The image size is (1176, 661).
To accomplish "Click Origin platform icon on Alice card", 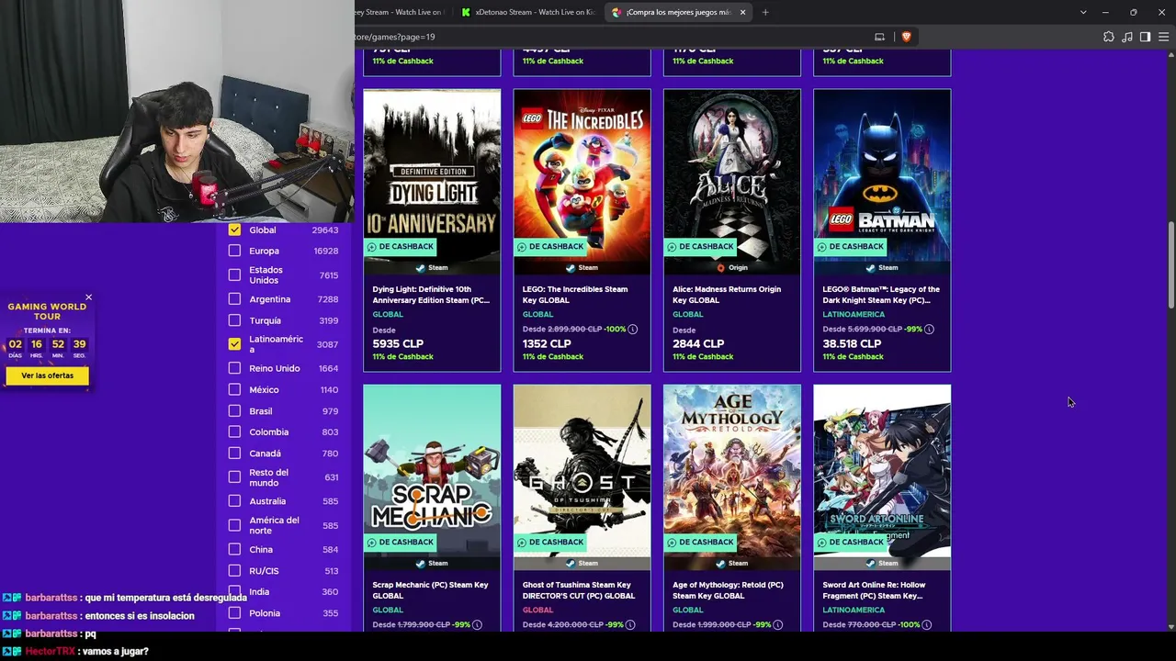I will pyautogui.click(x=720, y=268).
